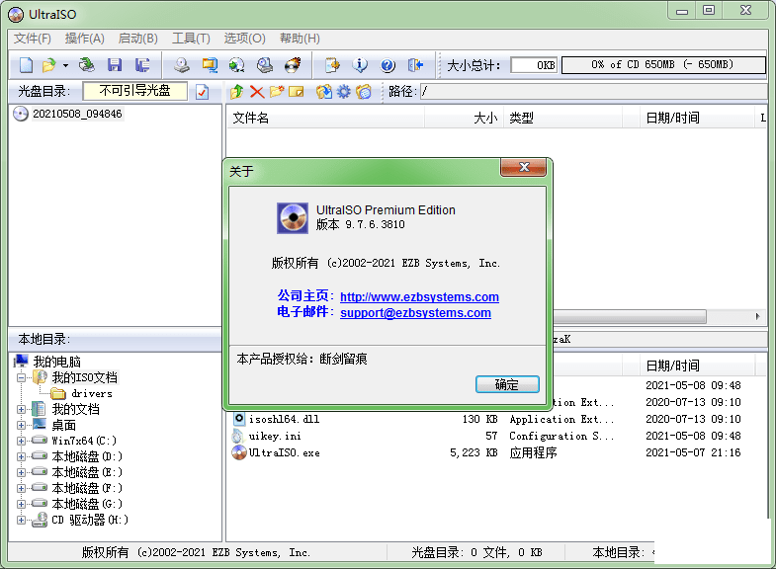The height and width of the screenshot is (569, 776).
Task: Click the folder with list view icon
Action: 363,92
